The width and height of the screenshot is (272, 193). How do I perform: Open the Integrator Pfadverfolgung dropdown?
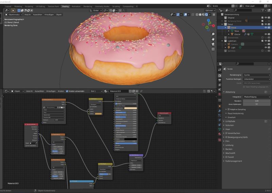257,97
